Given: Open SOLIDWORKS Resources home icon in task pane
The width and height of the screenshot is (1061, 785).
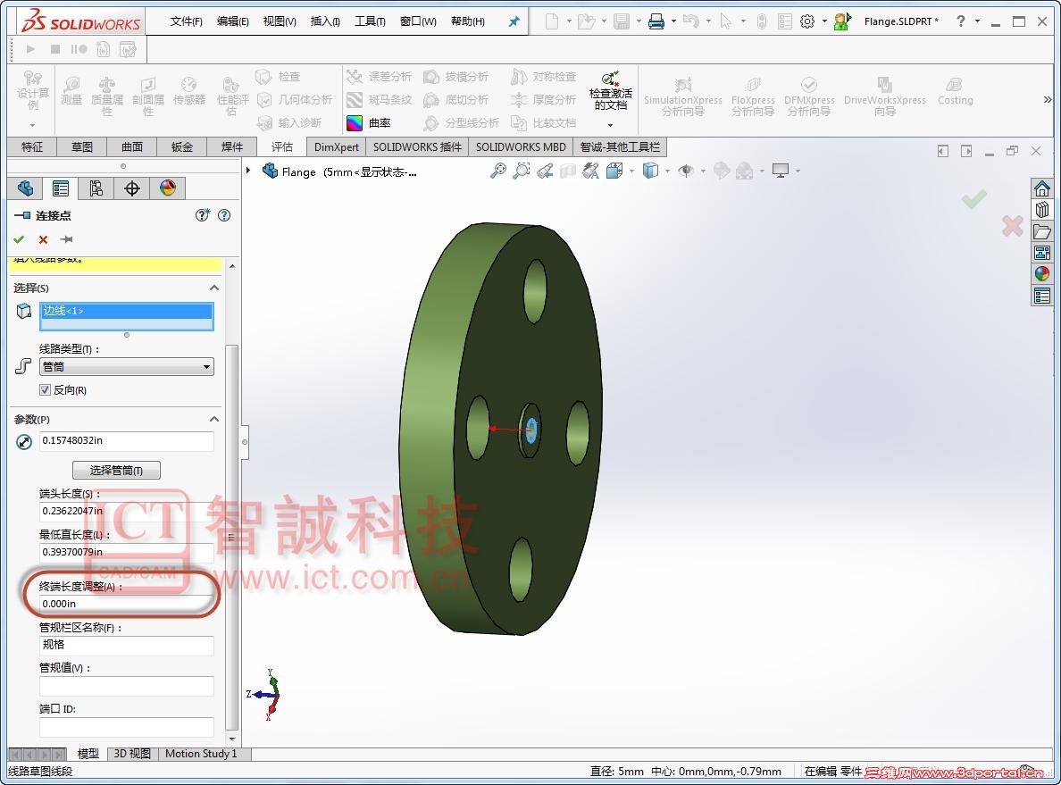Looking at the screenshot, I should 1042,188.
